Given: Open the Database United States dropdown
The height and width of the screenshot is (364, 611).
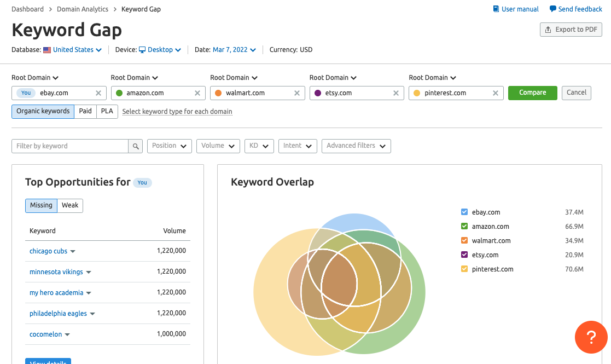Looking at the screenshot, I should coord(73,50).
